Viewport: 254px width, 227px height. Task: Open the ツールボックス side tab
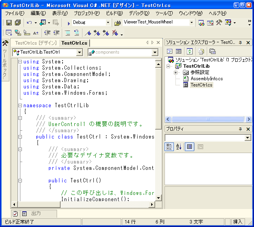click(x=5, y=60)
